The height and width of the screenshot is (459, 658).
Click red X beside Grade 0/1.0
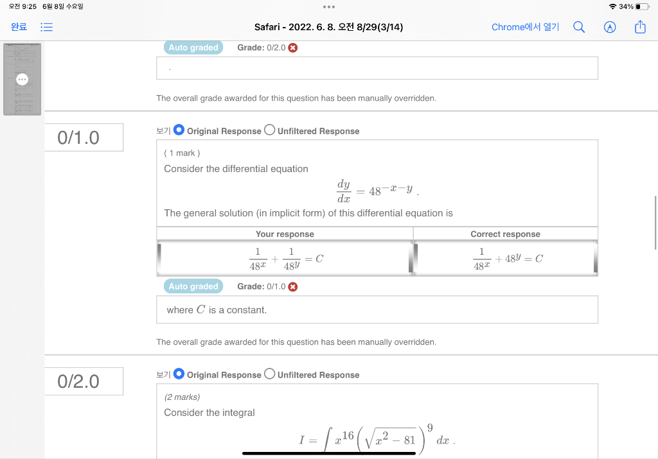pos(293,286)
